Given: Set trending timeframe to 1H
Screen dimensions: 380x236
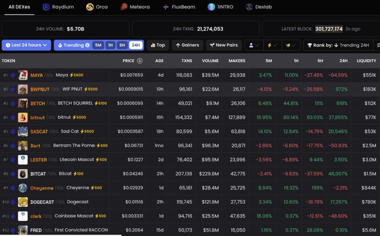Looking at the screenshot, I should pyautogui.click(x=110, y=45).
